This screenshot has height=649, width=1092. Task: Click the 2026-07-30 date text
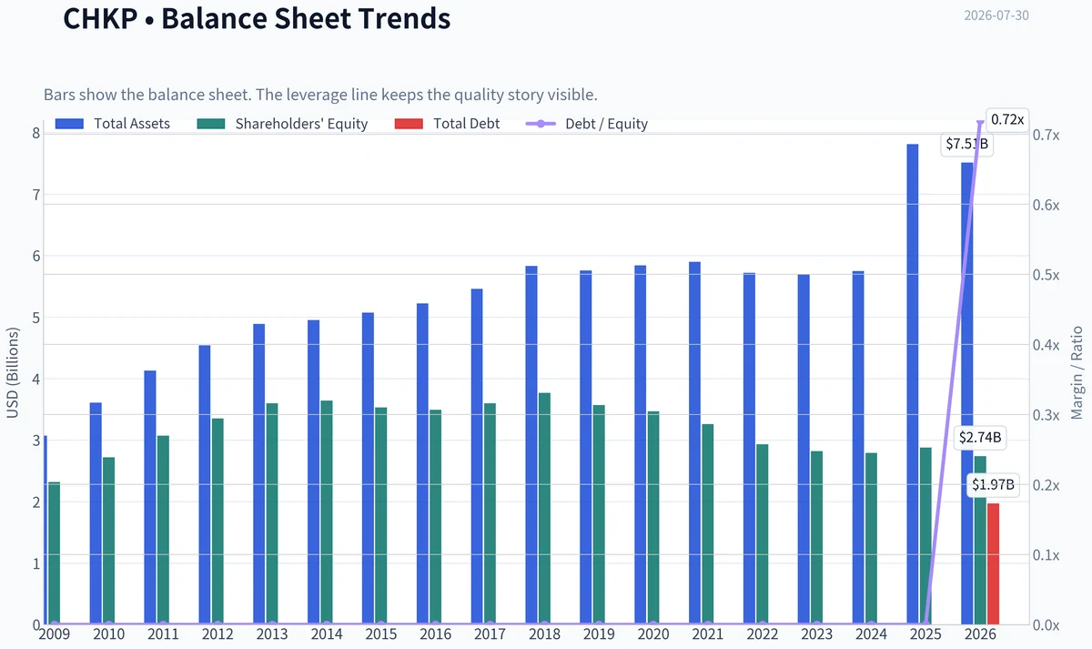pyautogui.click(x=996, y=15)
